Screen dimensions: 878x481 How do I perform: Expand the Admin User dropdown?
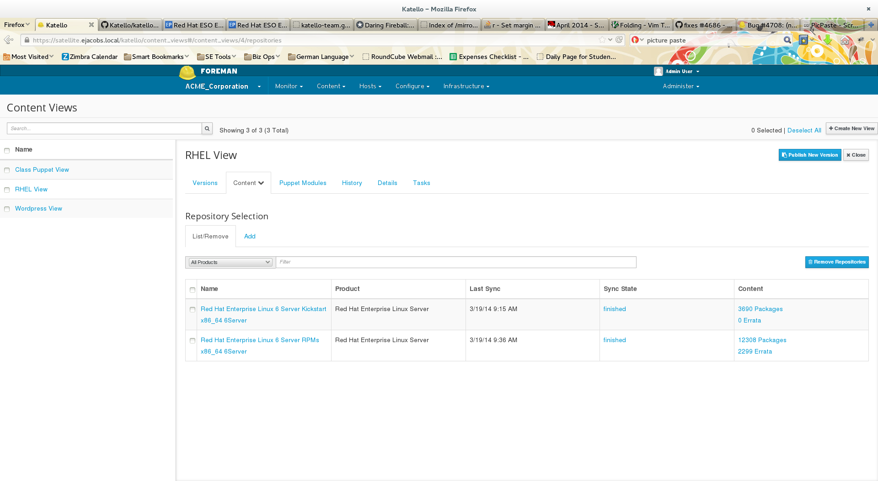[682, 71]
